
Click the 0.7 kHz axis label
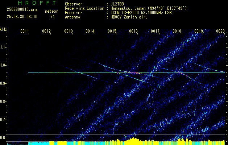point(3,120)
